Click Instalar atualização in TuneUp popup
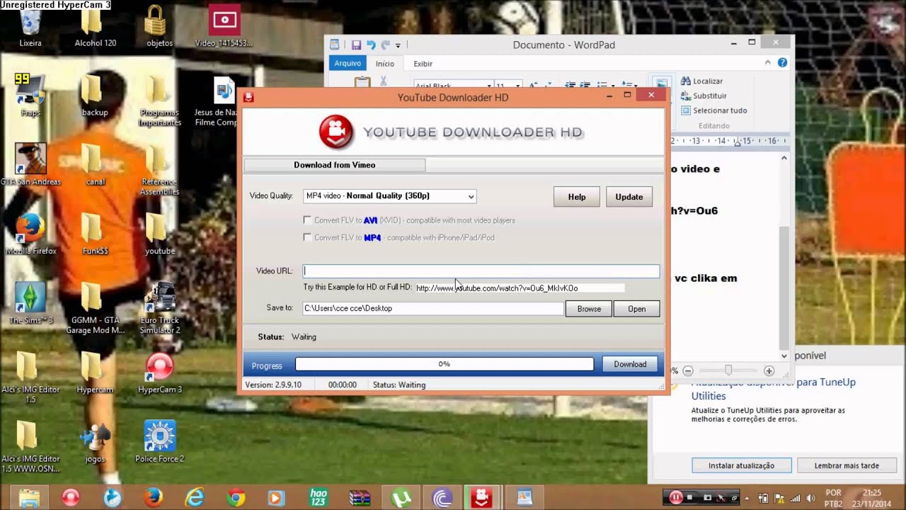The image size is (906, 510). point(741,465)
